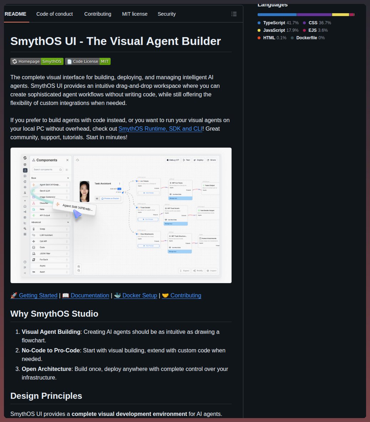The image size is (370, 422).
Task: Click the whale emoji before Docker Setup
Action: pyautogui.click(x=117, y=295)
